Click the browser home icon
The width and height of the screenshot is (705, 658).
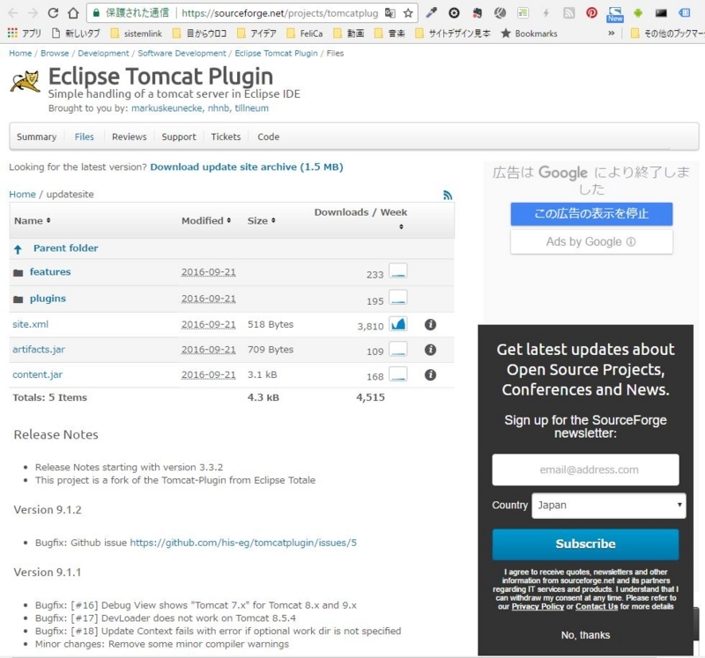pos(73,13)
